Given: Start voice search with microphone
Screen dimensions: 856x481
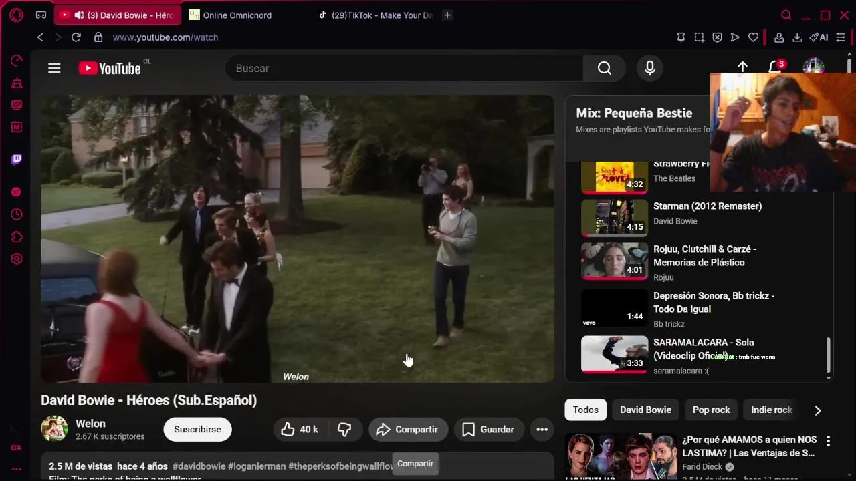Looking at the screenshot, I should (x=649, y=68).
